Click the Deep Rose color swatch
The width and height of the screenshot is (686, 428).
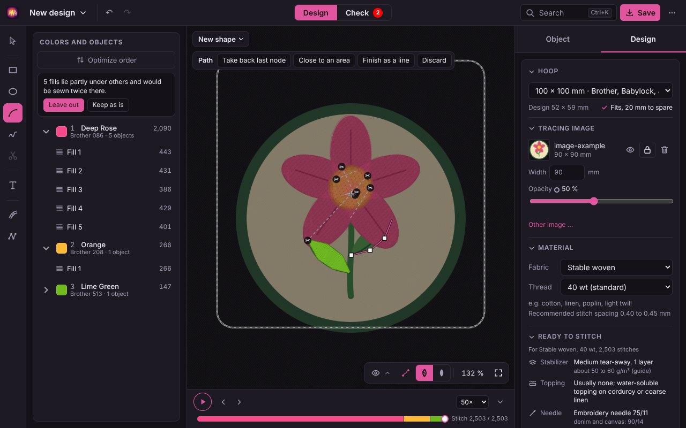tap(62, 132)
